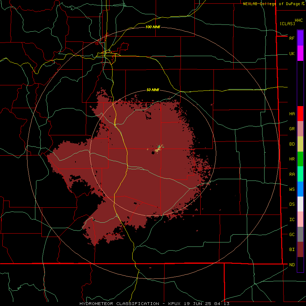This screenshot has height=306, width=306.
Task: Click the WS legend label
Action: (x=292, y=189)
